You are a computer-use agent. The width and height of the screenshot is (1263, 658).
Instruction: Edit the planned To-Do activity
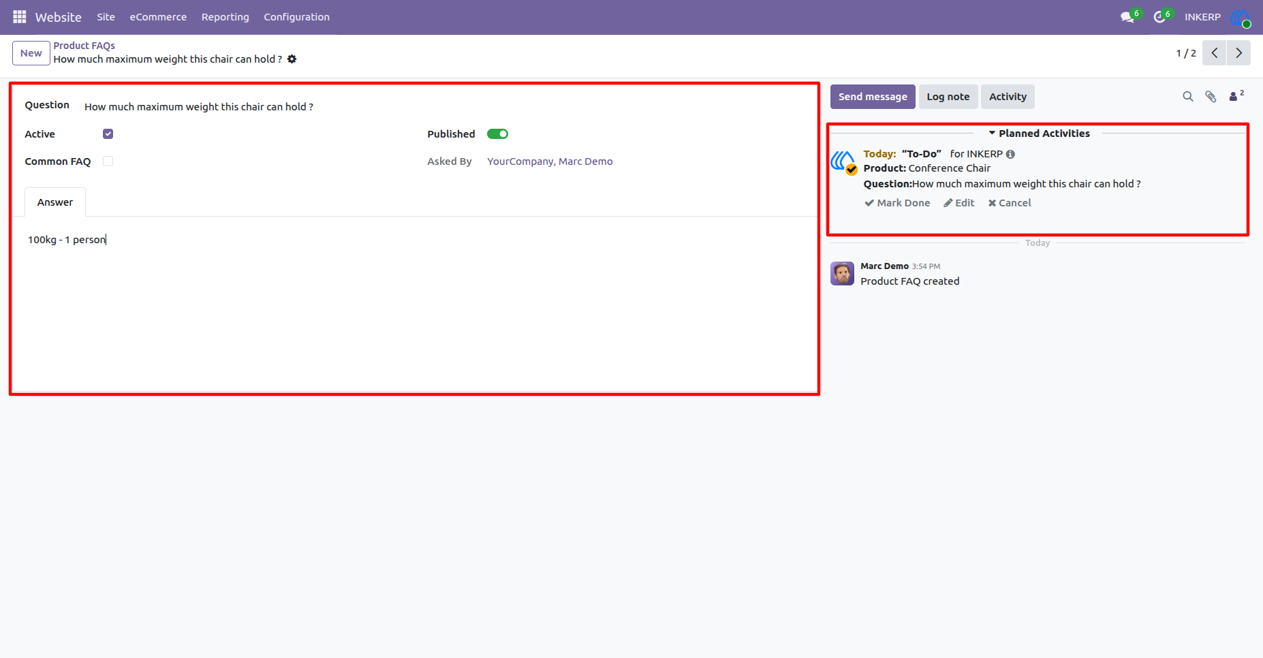click(x=958, y=203)
